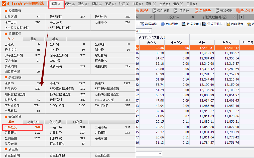The height and width of the screenshot is (158, 254).
Task: Open 一级市场 SPM entry
Action: pos(68,127)
